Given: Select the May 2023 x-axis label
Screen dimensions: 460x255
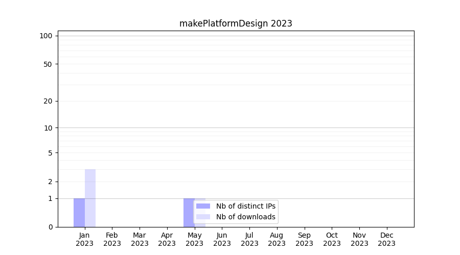Looking at the screenshot, I should (x=195, y=239).
